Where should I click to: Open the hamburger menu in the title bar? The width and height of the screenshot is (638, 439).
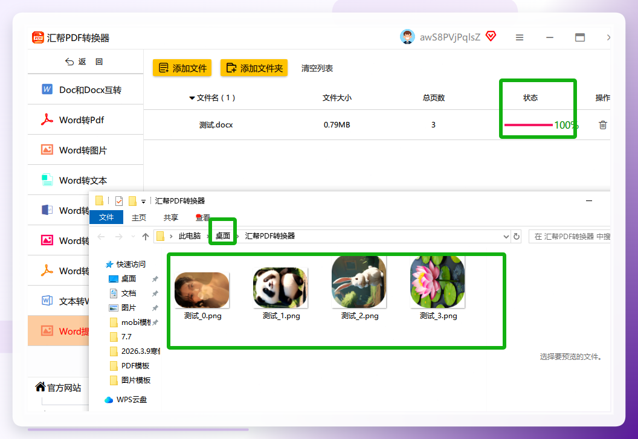click(520, 37)
